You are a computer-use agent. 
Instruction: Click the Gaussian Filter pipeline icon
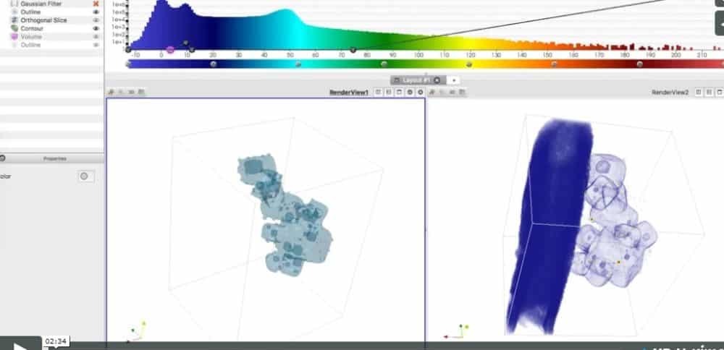tap(14, 4)
